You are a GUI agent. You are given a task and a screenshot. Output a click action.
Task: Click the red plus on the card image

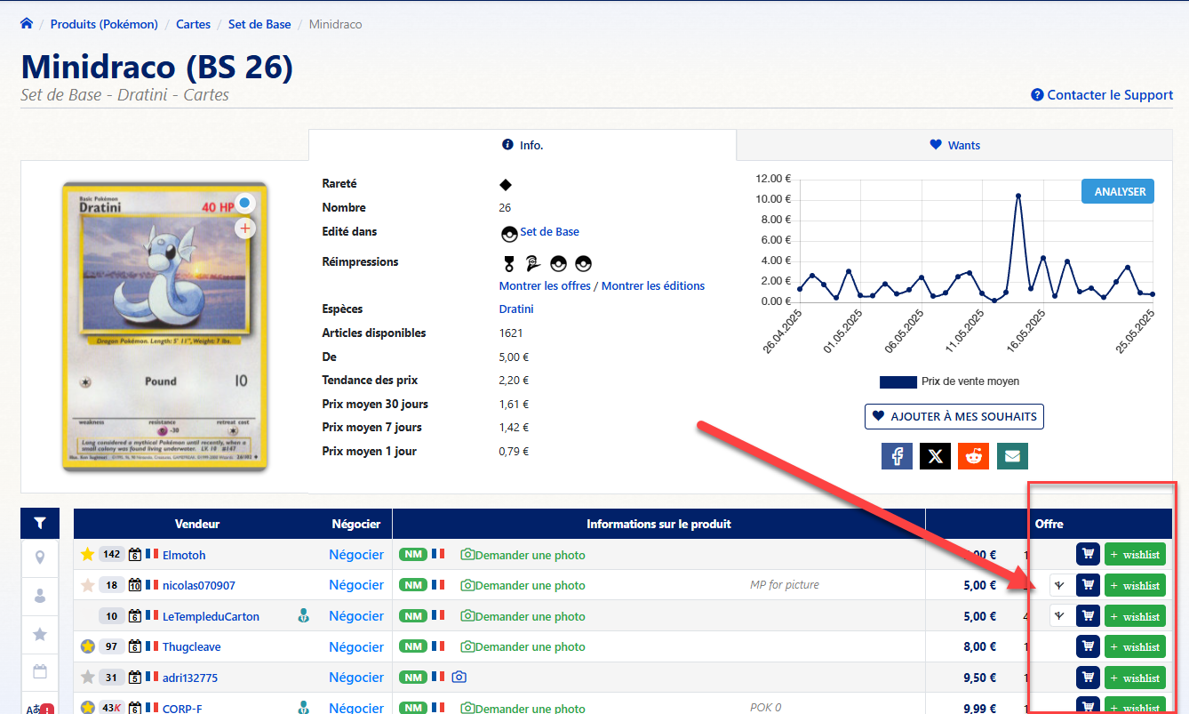tap(245, 229)
